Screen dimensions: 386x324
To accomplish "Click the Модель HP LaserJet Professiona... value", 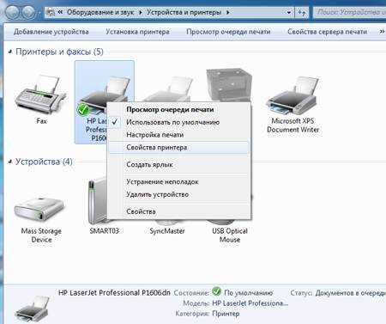I will [x=250, y=303].
